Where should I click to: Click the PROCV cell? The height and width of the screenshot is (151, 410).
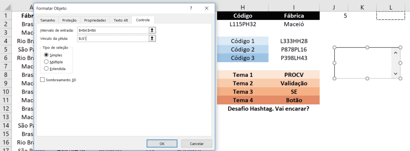[294, 75]
